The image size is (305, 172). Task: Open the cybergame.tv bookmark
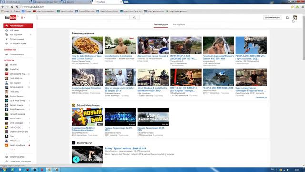point(177,11)
